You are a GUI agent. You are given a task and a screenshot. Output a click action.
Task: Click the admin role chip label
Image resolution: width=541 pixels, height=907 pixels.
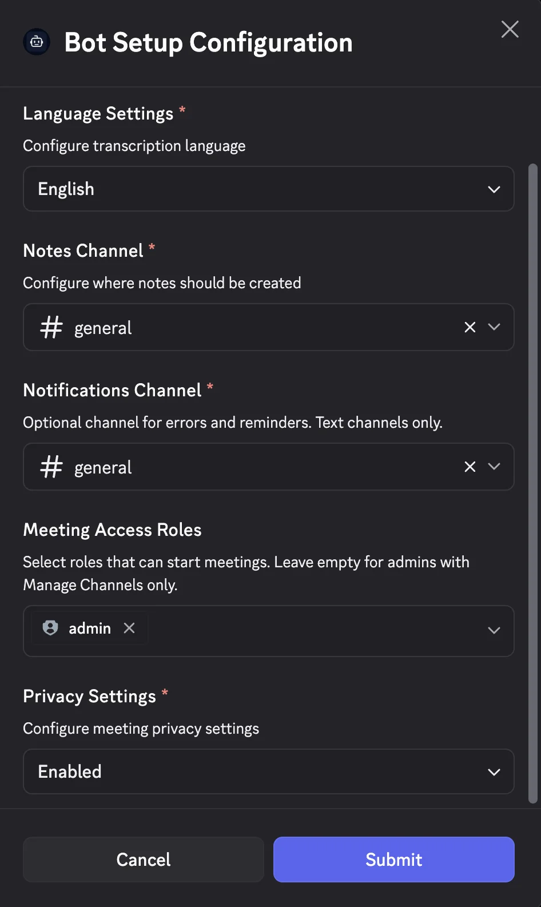[90, 628]
